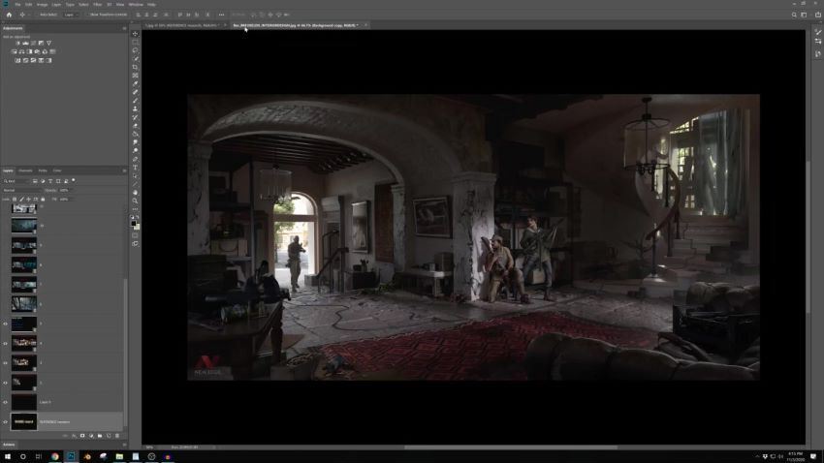Image resolution: width=824 pixels, height=463 pixels.
Task: Swap foreground and background colors
Action: (x=138, y=217)
